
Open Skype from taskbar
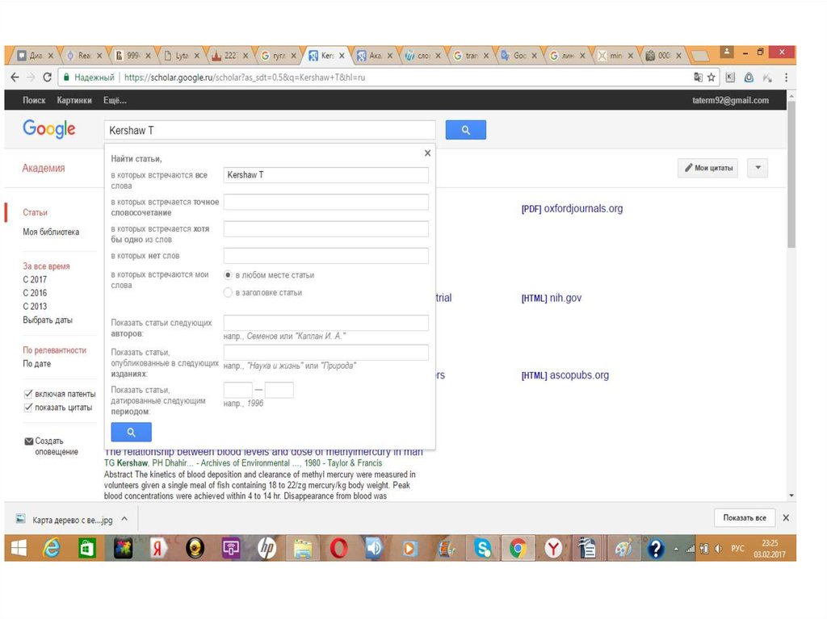[x=483, y=548]
